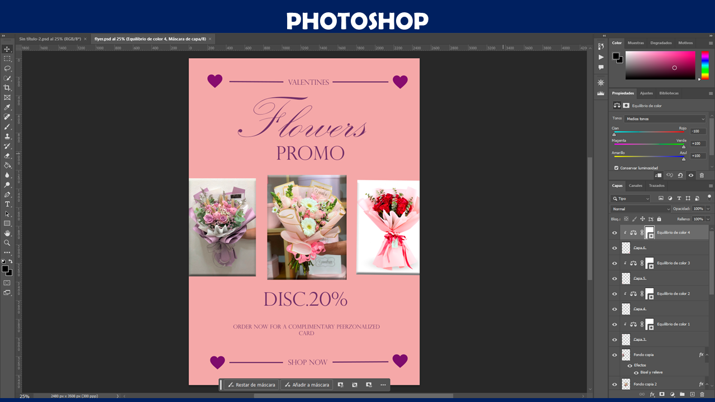The height and width of the screenshot is (402, 715).
Task: Delete layer using Layers panel trash icon
Action: (x=702, y=394)
